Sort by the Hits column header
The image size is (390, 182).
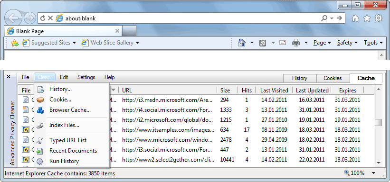(x=247, y=91)
